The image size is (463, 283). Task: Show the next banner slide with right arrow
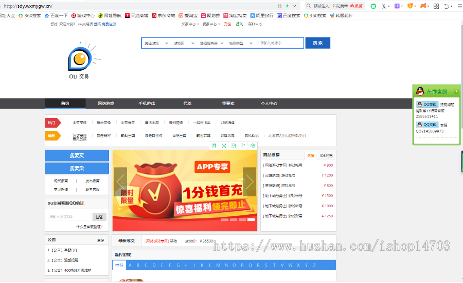(x=250, y=182)
